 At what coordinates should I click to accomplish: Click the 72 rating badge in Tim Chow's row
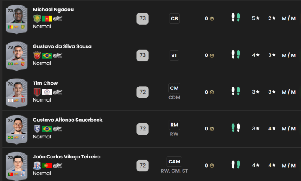(x=143, y=92)
